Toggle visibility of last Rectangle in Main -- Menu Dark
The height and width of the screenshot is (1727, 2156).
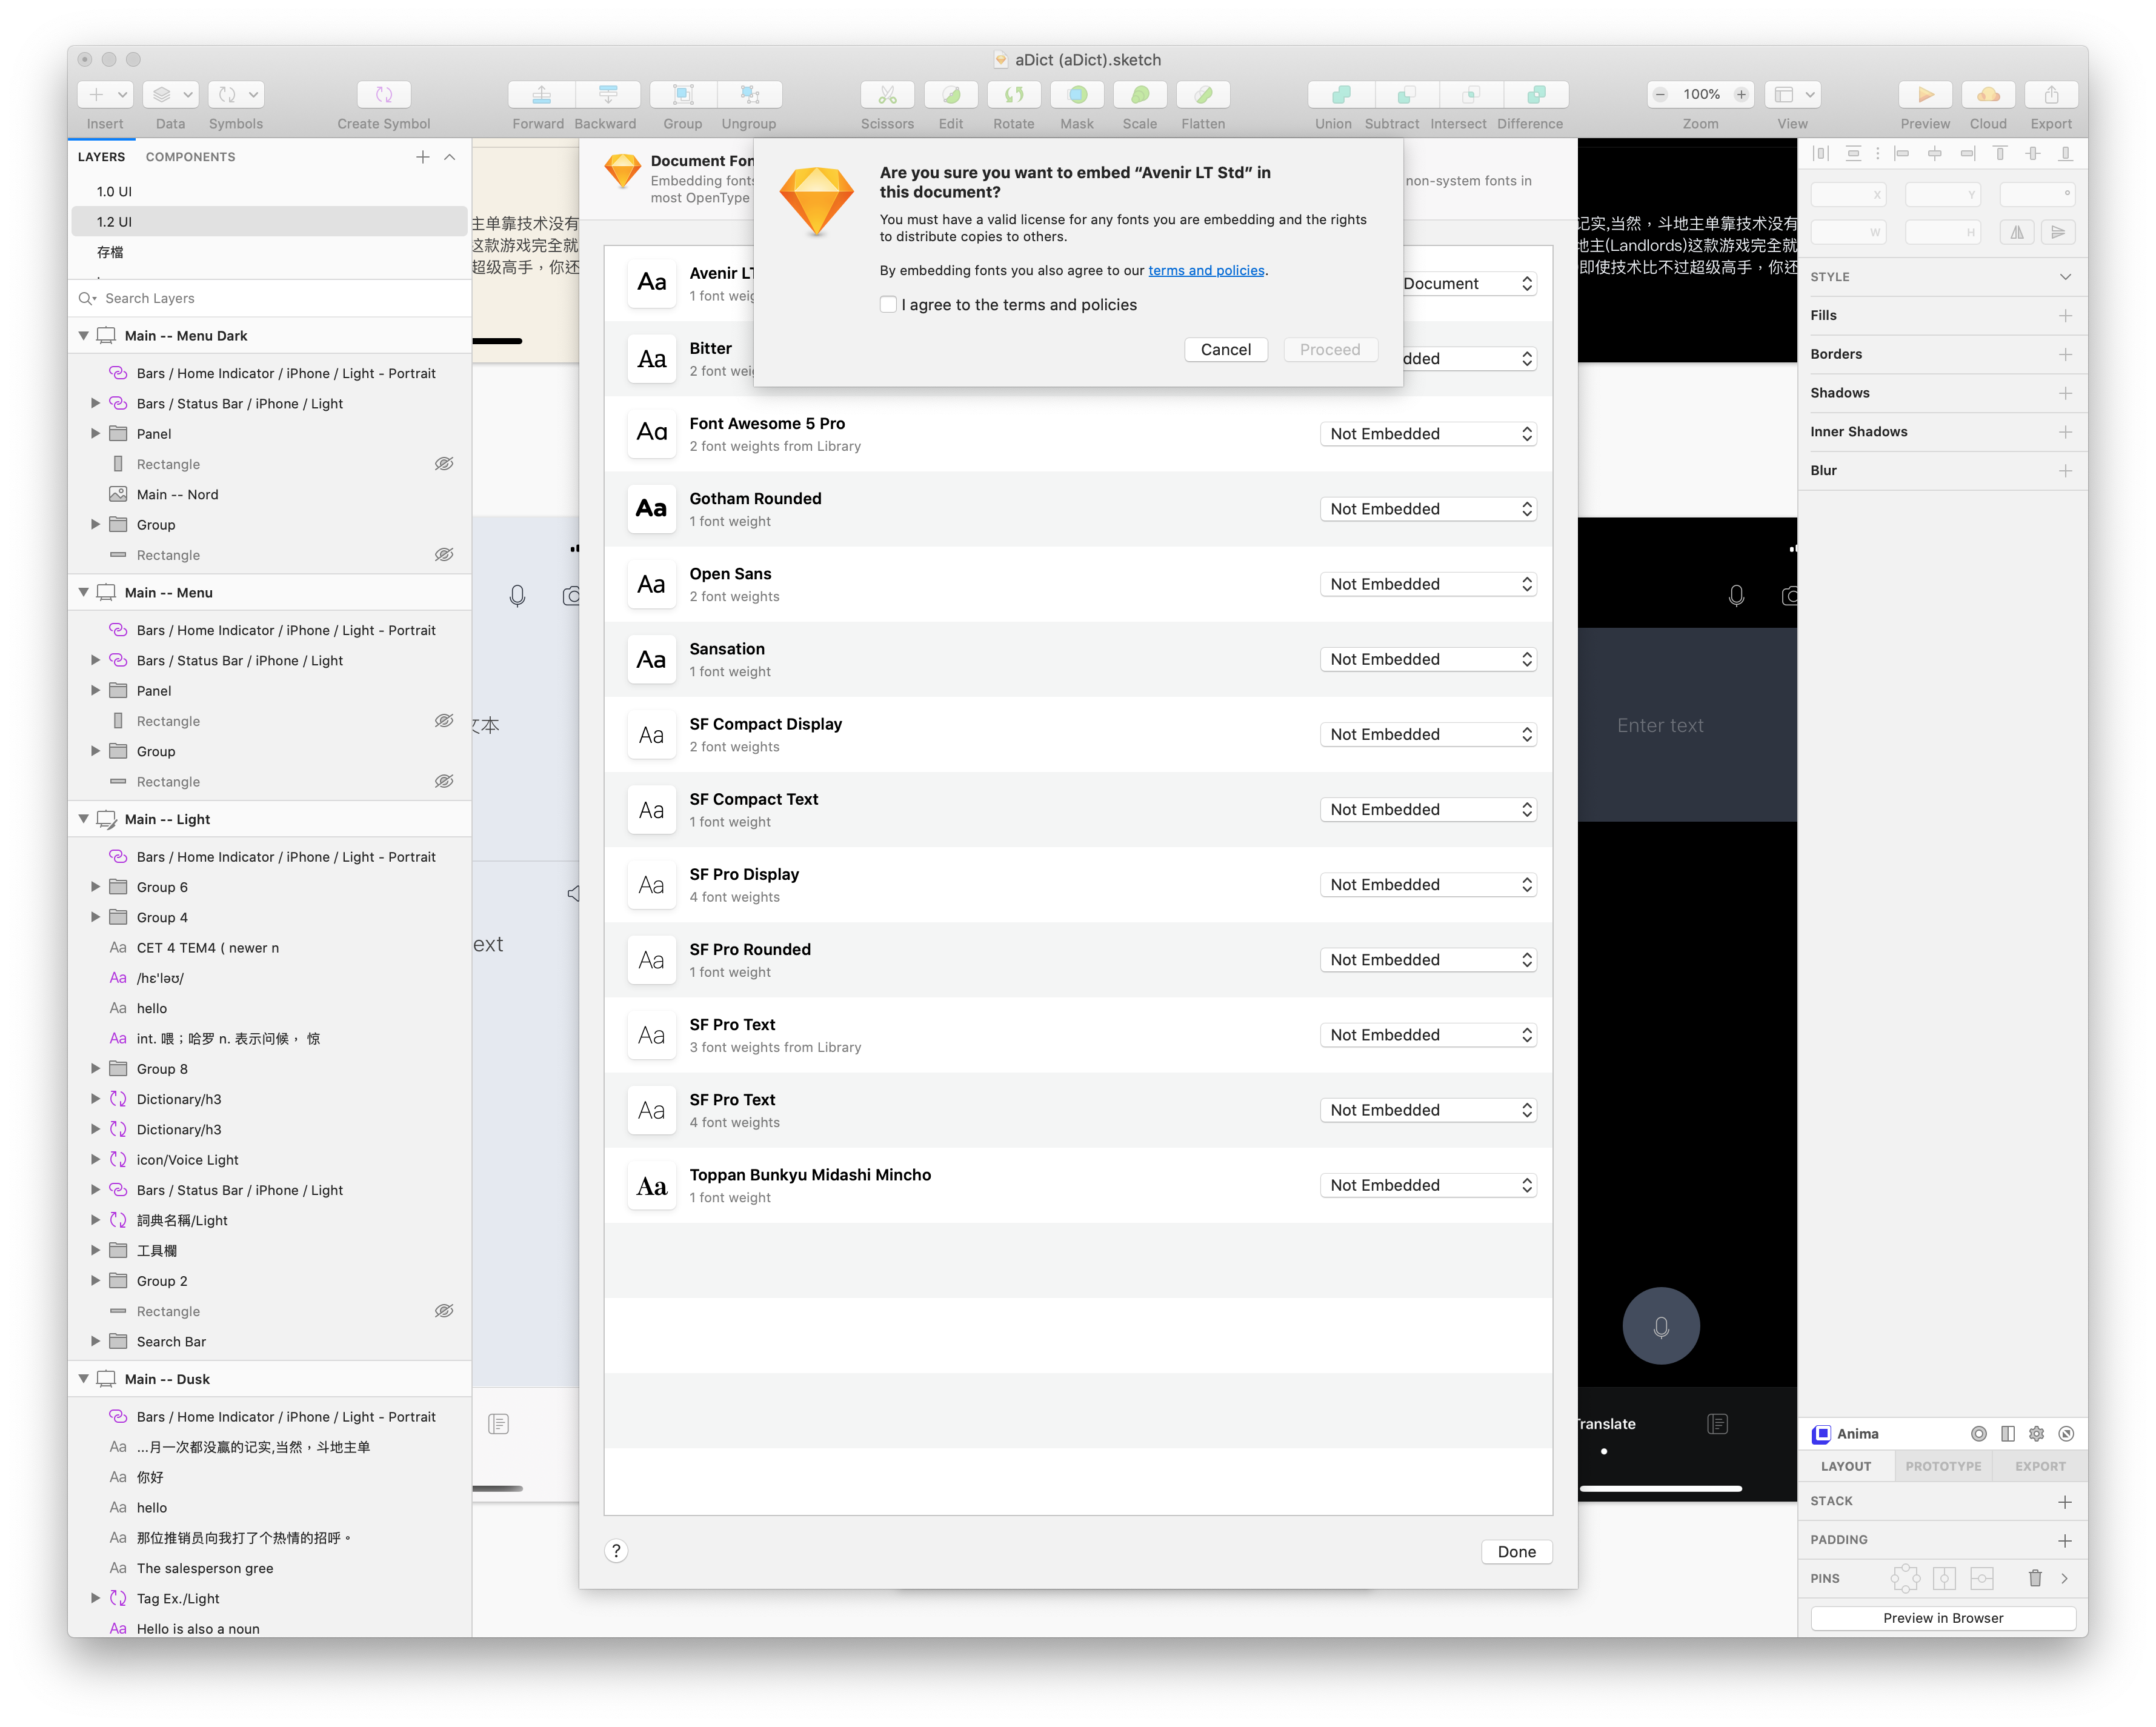[x=444, y=555]
